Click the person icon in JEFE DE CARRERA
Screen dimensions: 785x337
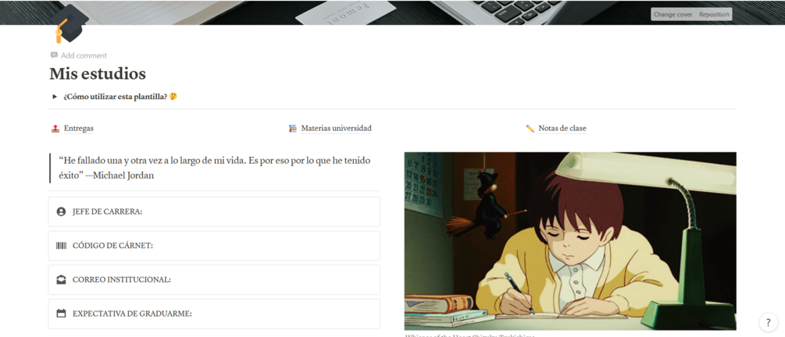pos(61,211)
